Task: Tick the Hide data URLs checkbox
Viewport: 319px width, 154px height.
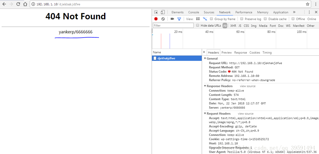Action: point(198,26)
